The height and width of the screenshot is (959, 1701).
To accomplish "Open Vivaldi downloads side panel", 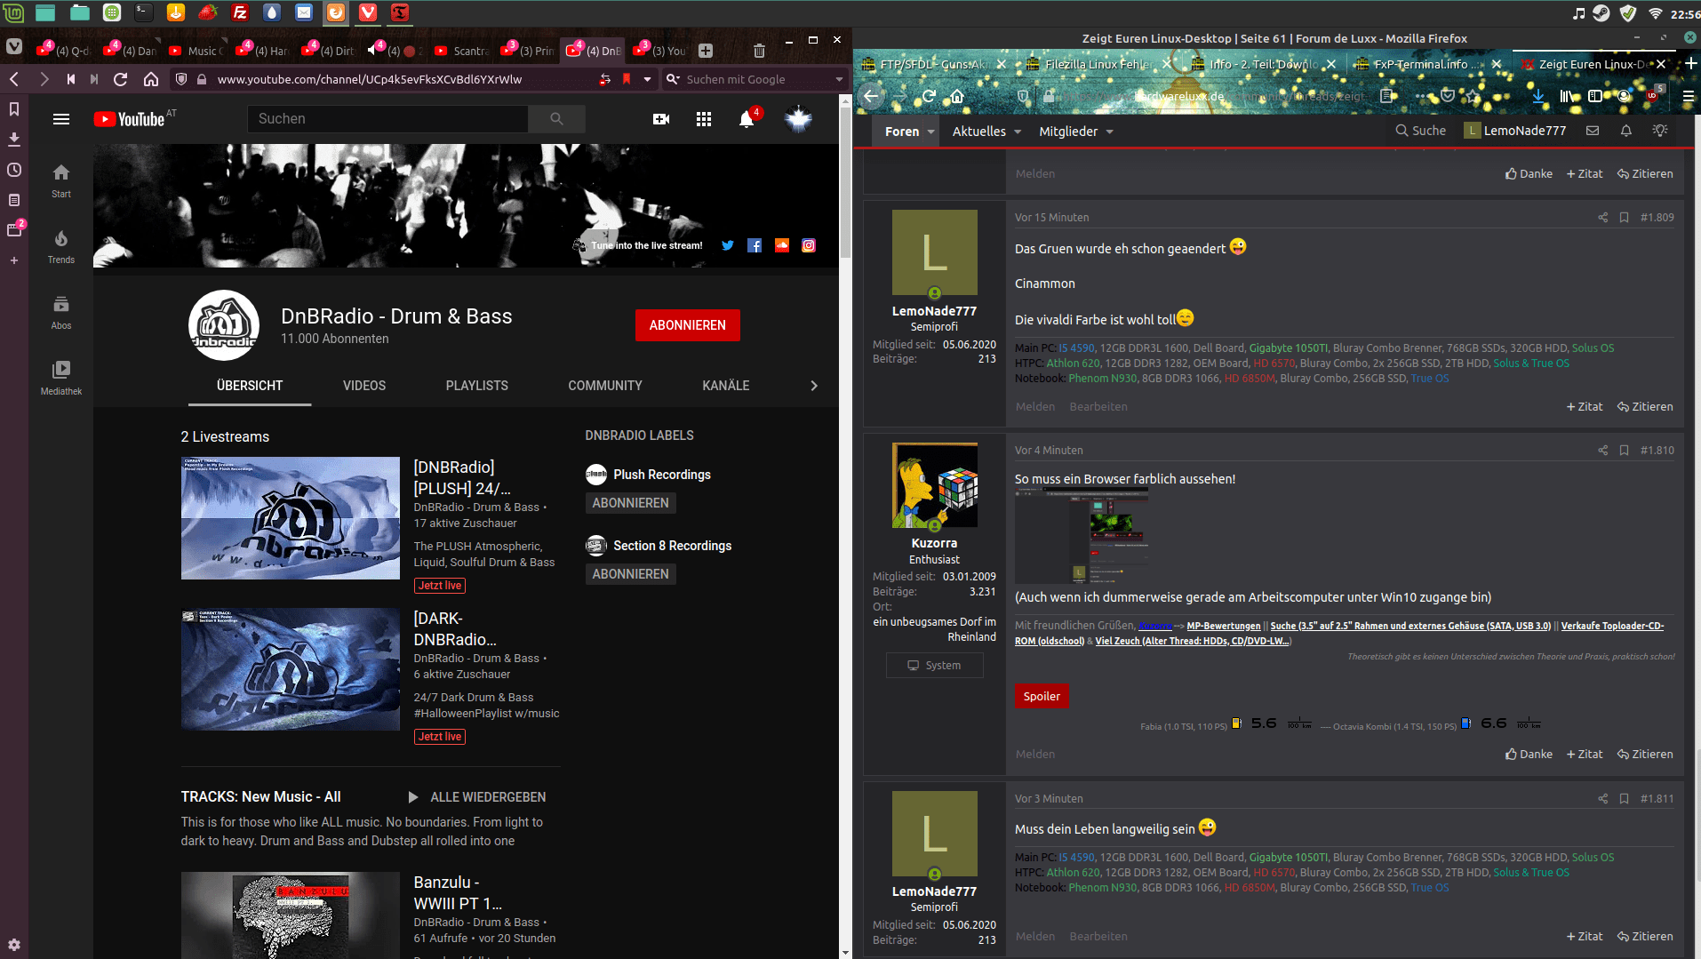I will pyautogui.click(x=14, y=140).
